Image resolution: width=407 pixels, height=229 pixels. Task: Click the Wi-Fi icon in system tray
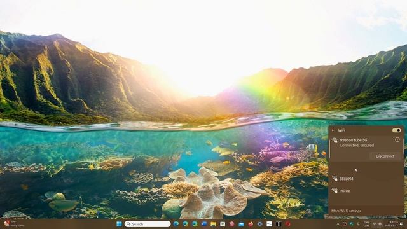click(375, 224)
